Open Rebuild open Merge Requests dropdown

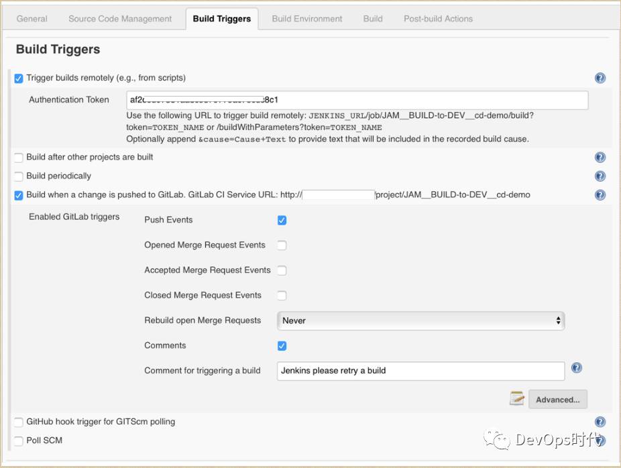[x=420, y=320]
